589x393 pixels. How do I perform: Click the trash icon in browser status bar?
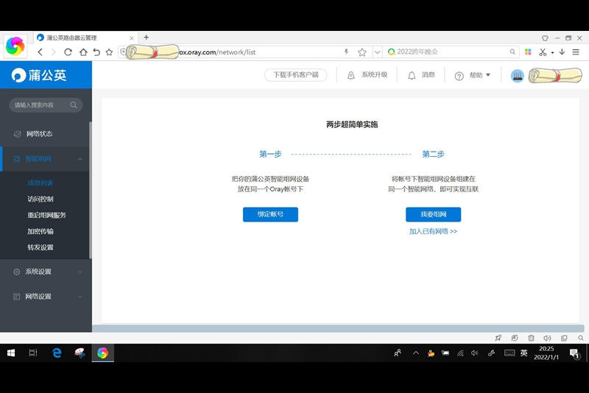pos(531,338)
